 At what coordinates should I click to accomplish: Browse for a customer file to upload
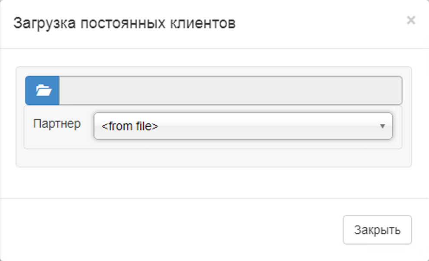(x=42, y=90)
